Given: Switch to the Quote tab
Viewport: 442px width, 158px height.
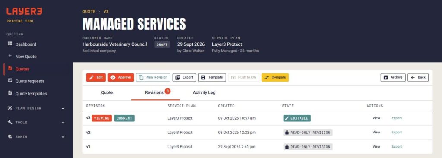Looking at the screenshot, I should coord(107,92).
